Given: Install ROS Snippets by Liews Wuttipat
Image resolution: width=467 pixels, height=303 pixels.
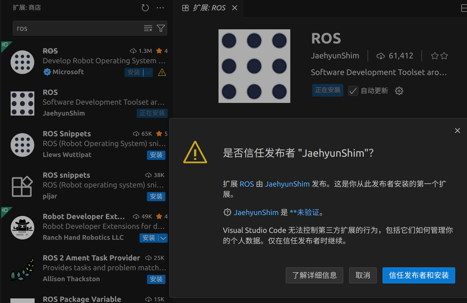Looking at the screenshot, I should [x=156, y=155].
